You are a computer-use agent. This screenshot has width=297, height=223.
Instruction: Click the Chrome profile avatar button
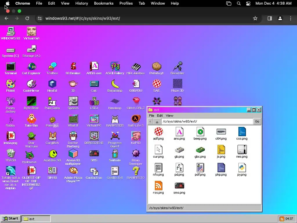[280, 18]
